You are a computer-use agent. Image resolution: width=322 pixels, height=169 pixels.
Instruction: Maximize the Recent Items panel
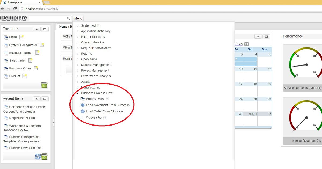[45, 99]
